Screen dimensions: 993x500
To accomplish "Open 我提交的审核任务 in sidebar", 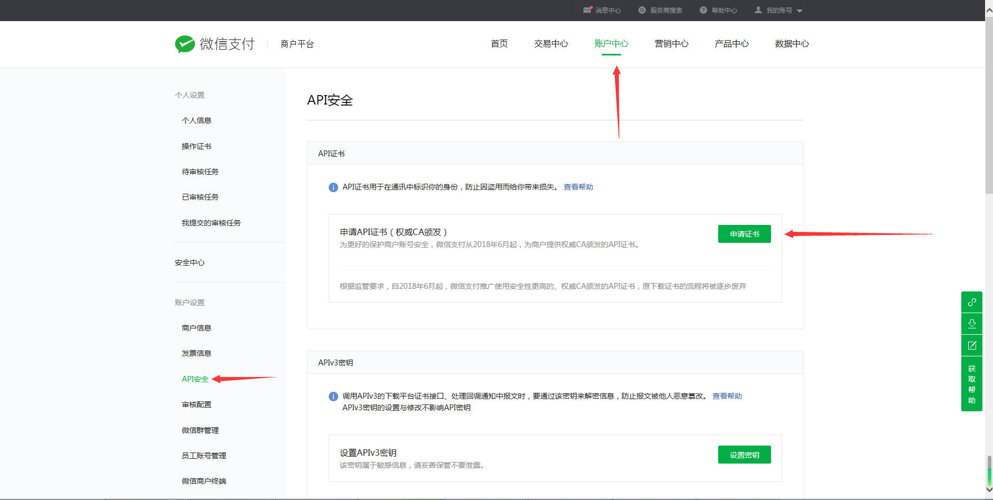I will tap(211, 223).
